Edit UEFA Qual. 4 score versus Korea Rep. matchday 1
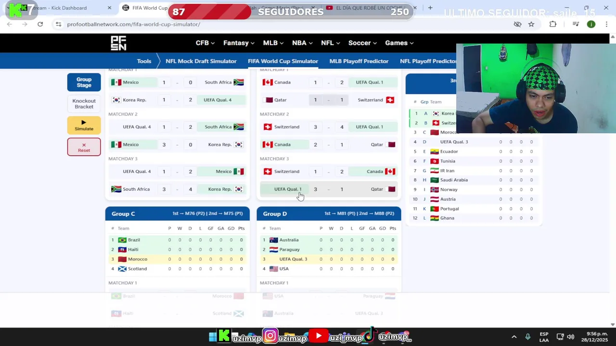The width and height of the screenshot is (616, 346). pyautogui.click(x=190, y=100)
